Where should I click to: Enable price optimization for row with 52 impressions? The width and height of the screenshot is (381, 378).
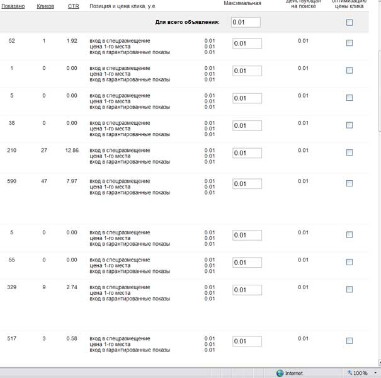(350, 43)
